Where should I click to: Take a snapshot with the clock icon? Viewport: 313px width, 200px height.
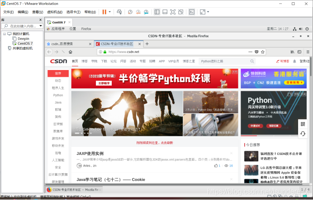click(130, 12)
